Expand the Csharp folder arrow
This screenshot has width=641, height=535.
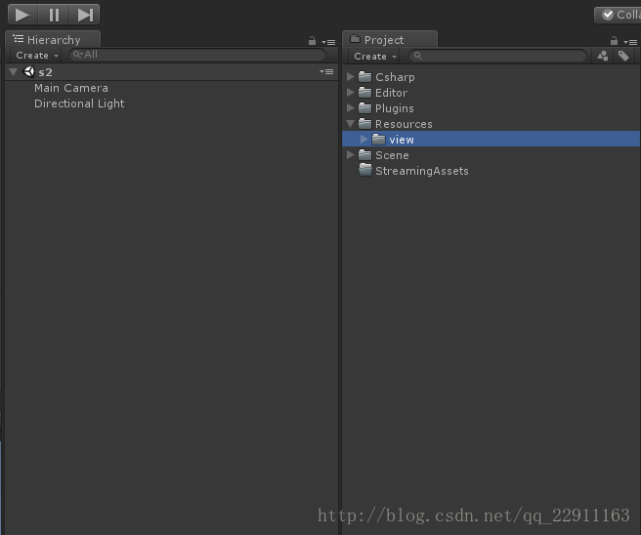[x=351, y=77]
